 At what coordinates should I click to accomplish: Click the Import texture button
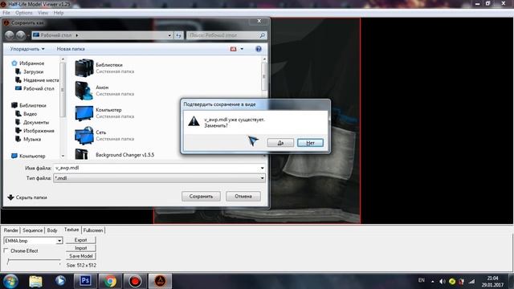point(80,248)
